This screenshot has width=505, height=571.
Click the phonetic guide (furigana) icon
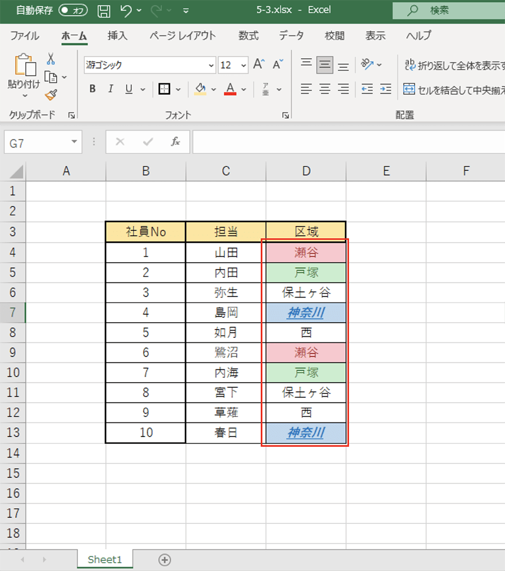tap(266, 89)
